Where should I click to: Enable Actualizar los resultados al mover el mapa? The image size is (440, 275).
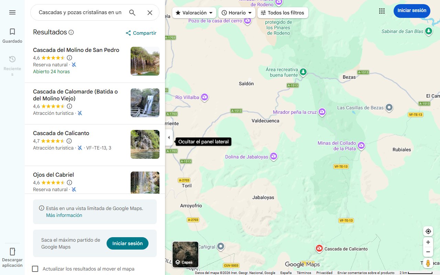pyautogui.click(x=35, y=269)
